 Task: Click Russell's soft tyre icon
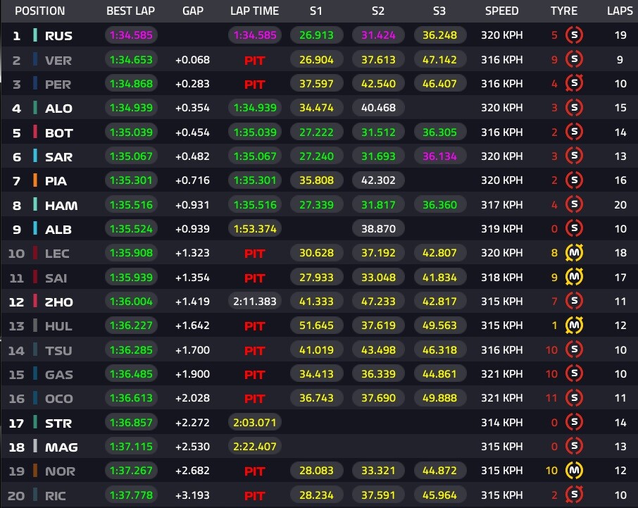click(575, 36)
